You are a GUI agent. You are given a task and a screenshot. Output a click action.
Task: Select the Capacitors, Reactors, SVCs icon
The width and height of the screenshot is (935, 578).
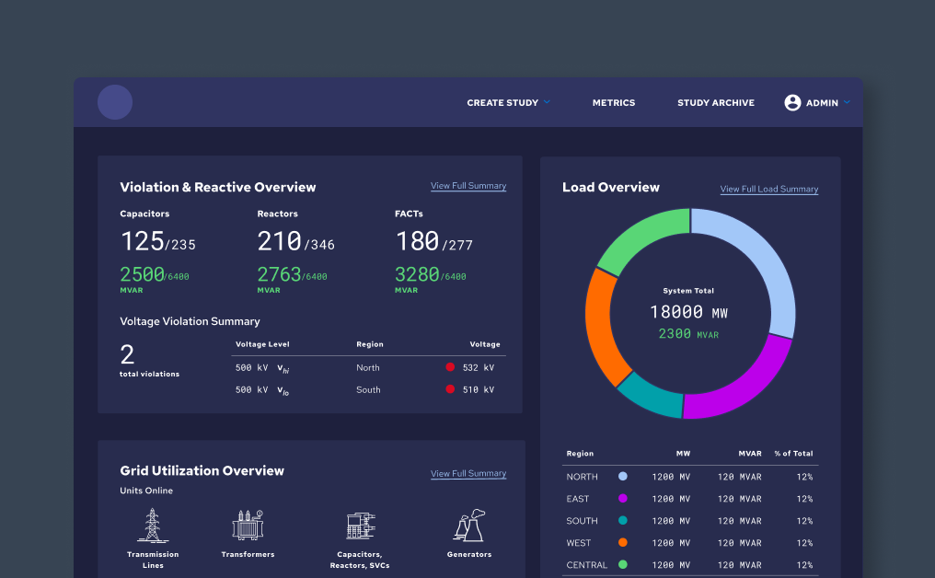(360, 526)
